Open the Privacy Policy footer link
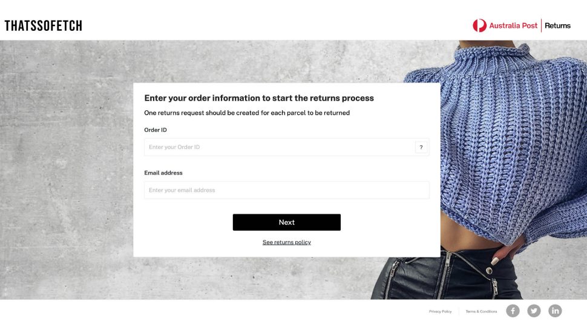This screenshot has width=587, height=330. point(441,311)
